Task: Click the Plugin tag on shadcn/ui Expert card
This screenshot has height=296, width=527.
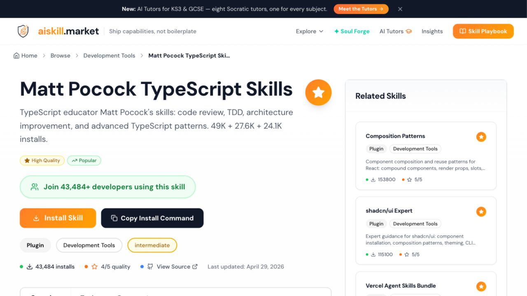Action: click(x=376, y=224)
